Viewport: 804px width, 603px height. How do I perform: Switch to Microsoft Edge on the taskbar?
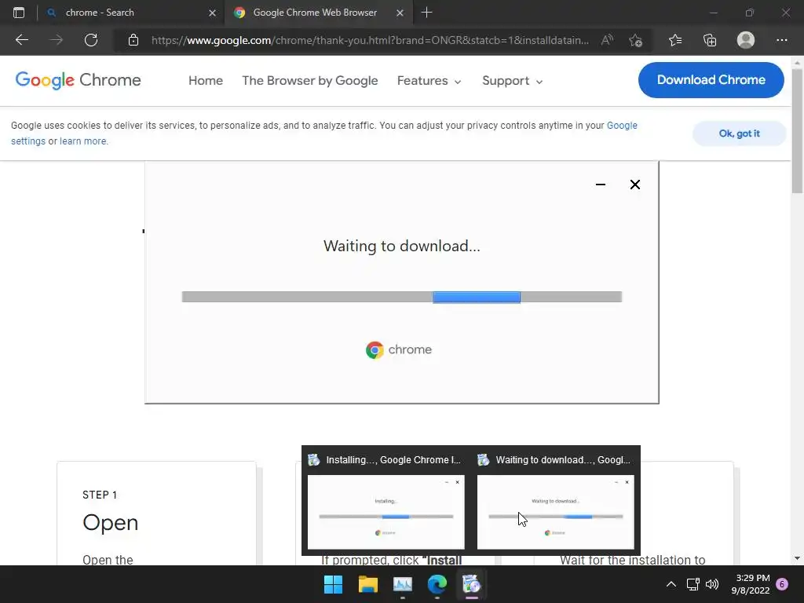click(x=437, y=584)
